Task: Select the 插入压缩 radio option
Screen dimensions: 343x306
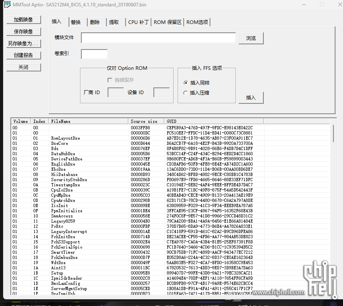Action: (186, 93)
